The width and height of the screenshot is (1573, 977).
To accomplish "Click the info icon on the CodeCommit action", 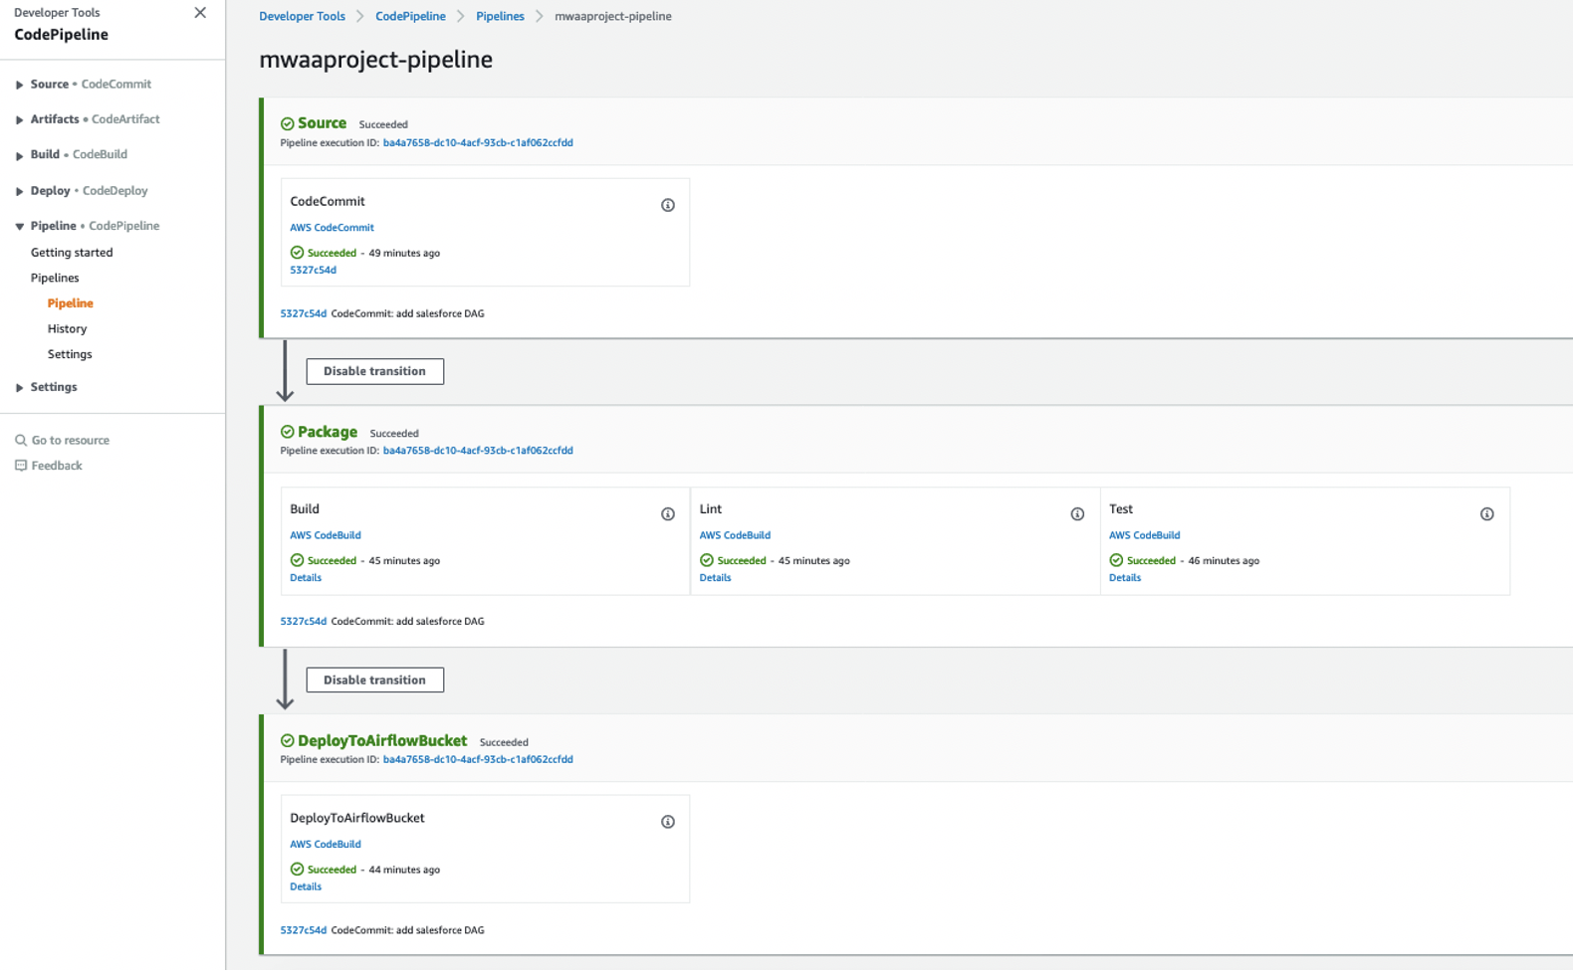I will tap(668, 205).
